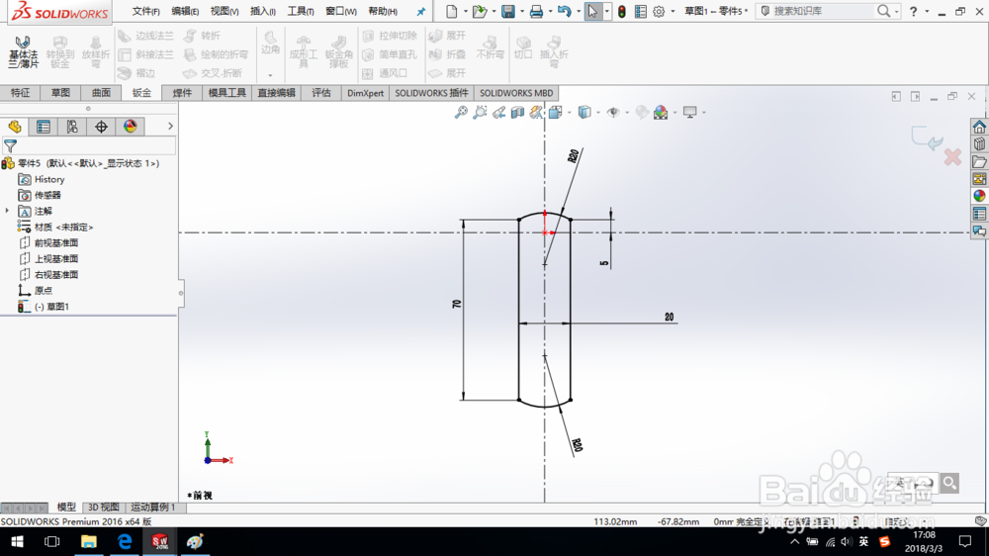Cancel sketch with red X icon

952,157
